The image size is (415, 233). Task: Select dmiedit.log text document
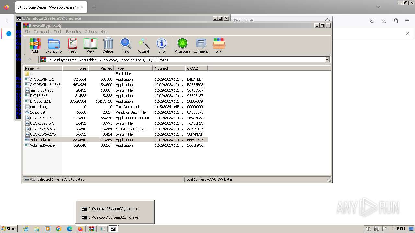(116, 107)
